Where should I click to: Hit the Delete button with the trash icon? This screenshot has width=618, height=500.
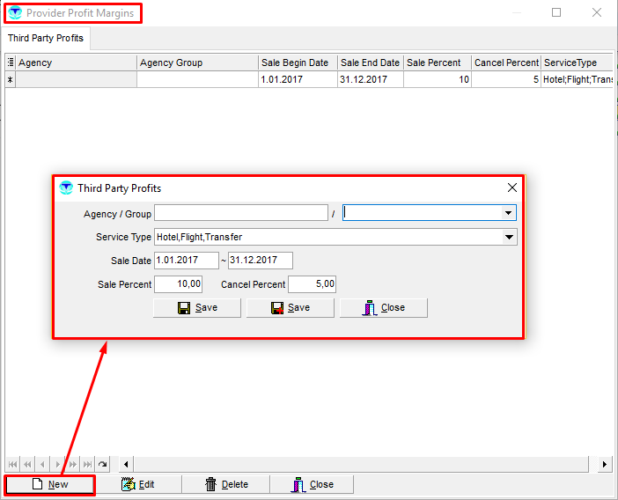[225, 484]
